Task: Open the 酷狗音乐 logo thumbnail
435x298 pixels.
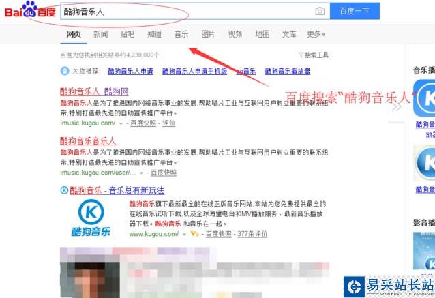Action: pos(91,218)
